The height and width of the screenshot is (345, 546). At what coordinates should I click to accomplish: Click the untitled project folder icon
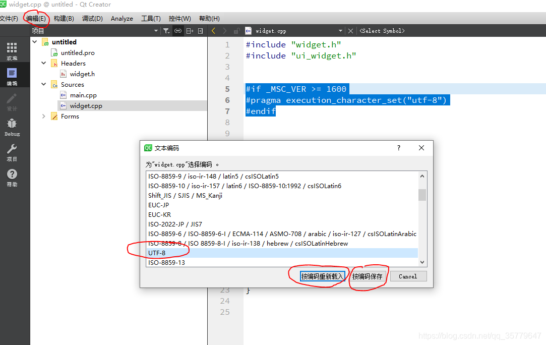pos(45,42)
